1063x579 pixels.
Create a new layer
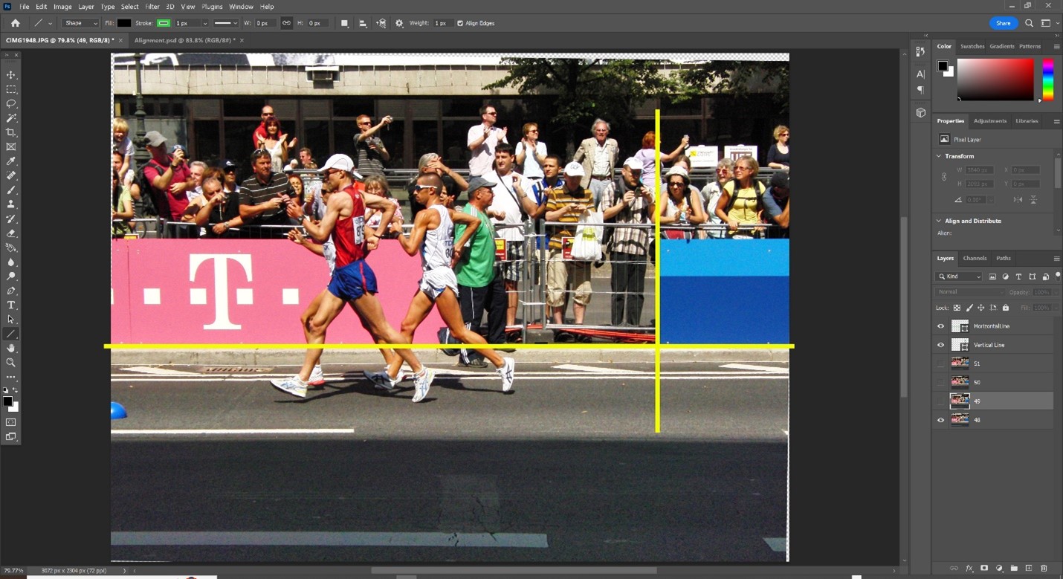tap(1029, 568)
